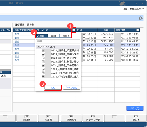
Task: Click the 実行(E) button
Action: click(135, 108)
